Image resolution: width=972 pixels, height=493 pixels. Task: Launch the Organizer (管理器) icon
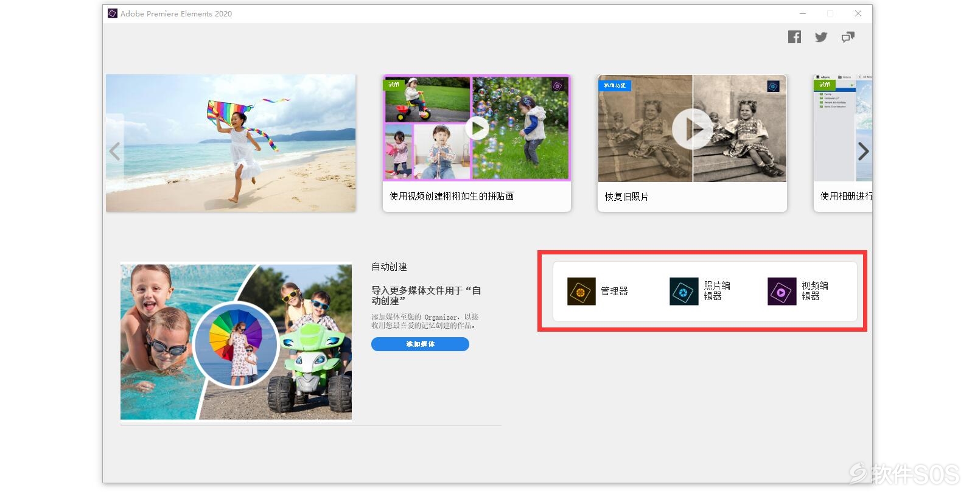(x=581, y=292)
